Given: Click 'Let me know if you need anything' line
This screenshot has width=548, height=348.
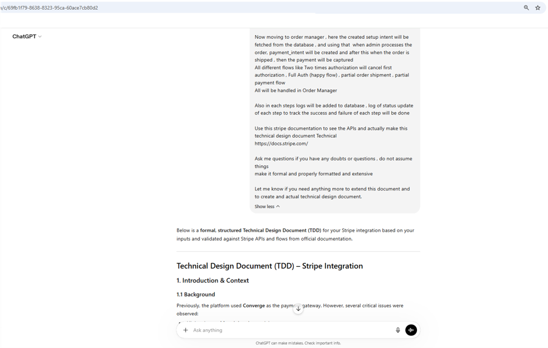Looking at the screenshot, I should pos(332,193).
